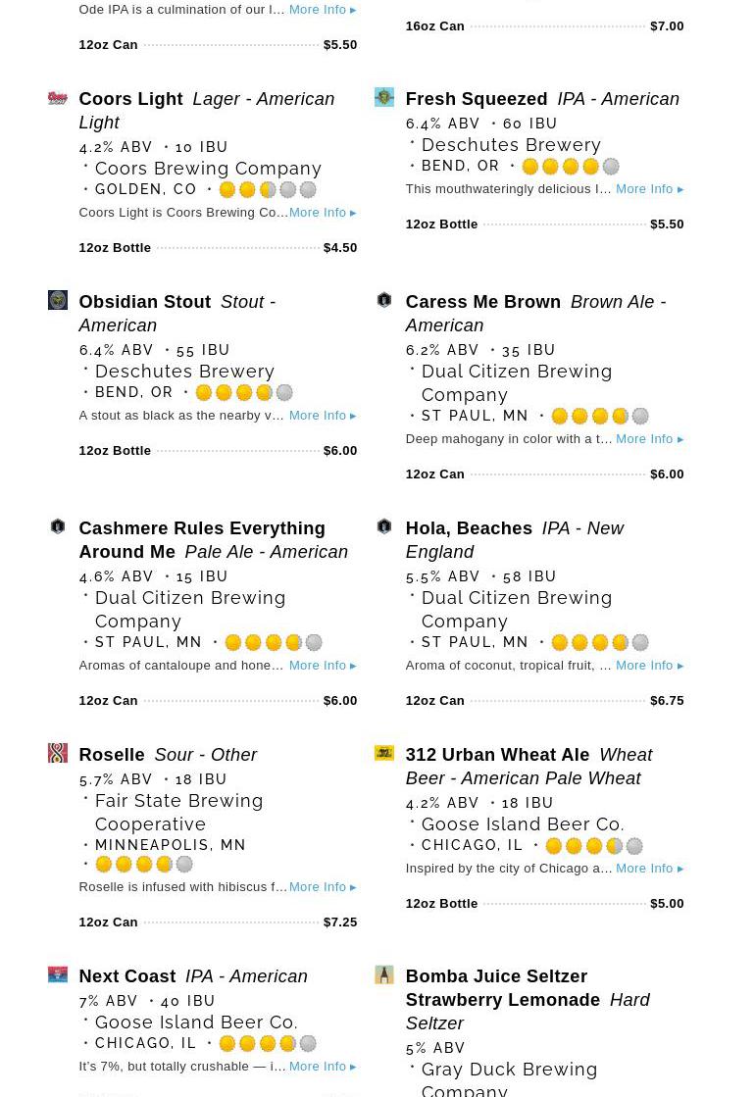Click the Next Coast beer logo icon
This screenshot has height=1097, width=755.
tap(58, 974)
